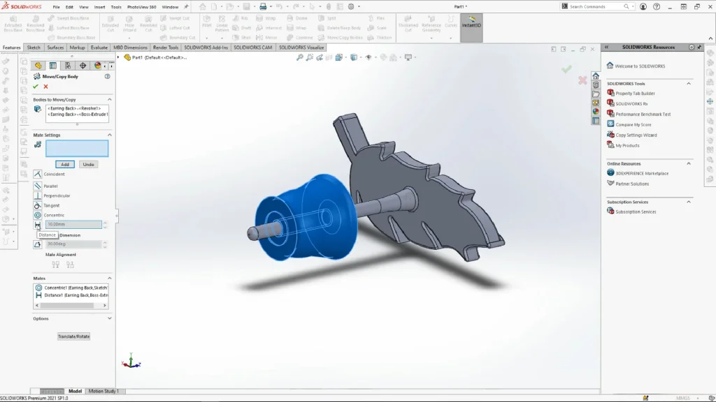Collapse the SOLIDWORKS Tools group
Screen dimensions: 716x402
pyautogui.click(x=689, y=84)
